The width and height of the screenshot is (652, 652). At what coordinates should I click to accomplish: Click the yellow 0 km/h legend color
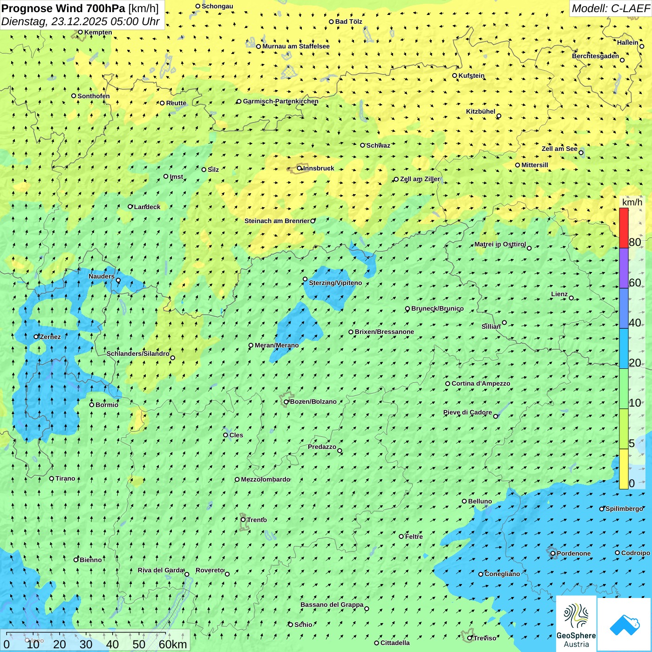[624, 469]
